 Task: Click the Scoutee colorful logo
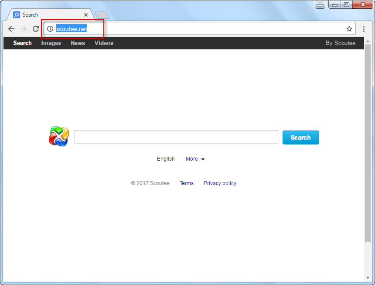[x=58, y=137]
